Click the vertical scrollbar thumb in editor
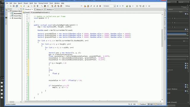190x107 pixels. 162,38
